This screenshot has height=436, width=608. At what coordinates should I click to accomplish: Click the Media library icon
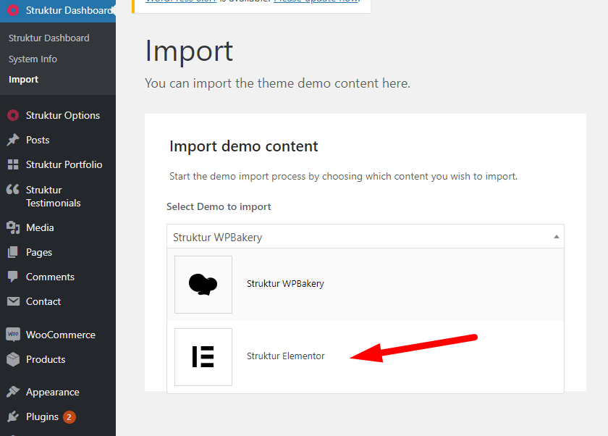pyautogui.click(x=13, y=227)
